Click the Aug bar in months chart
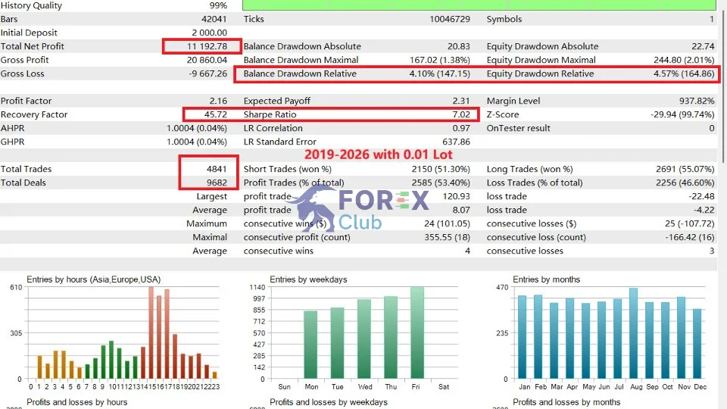 (x=633, y=333)
